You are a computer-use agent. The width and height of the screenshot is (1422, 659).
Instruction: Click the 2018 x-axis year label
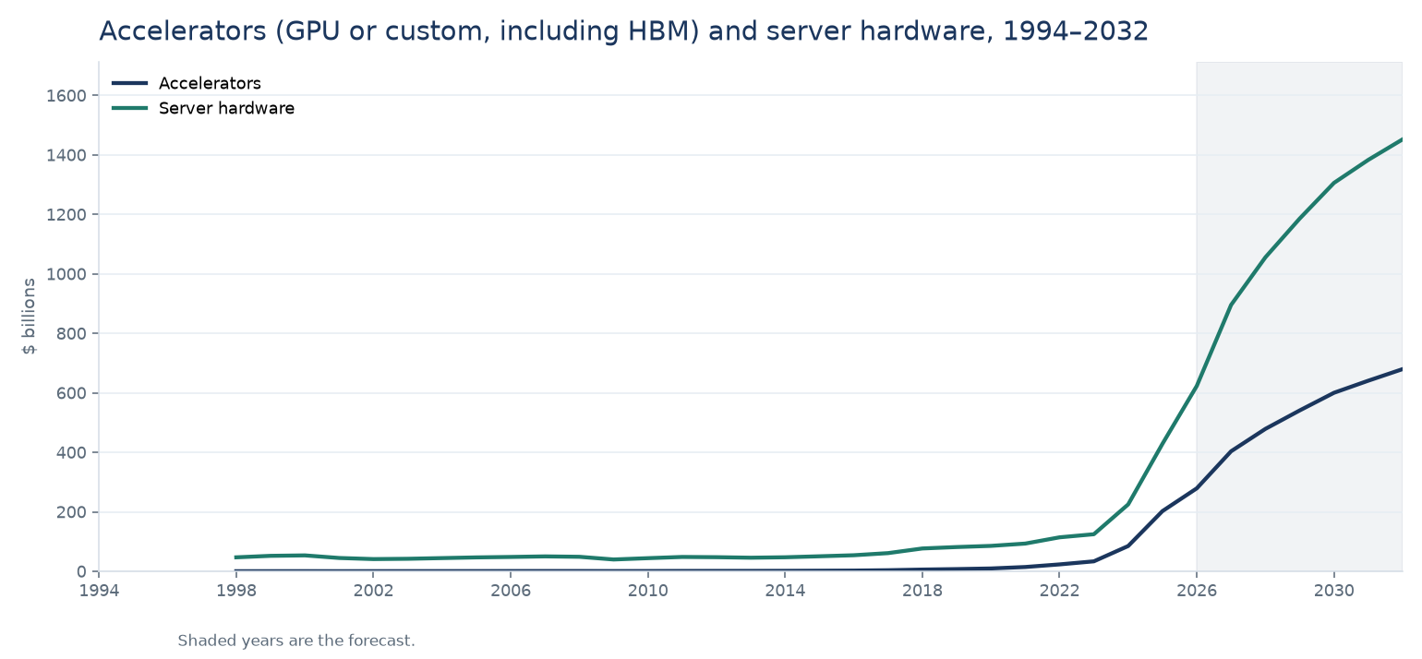point(922,589)
